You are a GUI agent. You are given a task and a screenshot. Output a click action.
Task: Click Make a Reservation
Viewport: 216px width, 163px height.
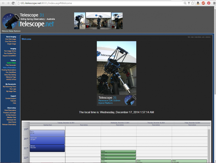[x=9, y=68]
